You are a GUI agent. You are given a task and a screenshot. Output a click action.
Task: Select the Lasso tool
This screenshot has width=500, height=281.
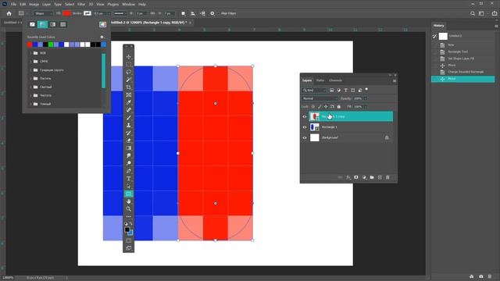tap(128, 72)
